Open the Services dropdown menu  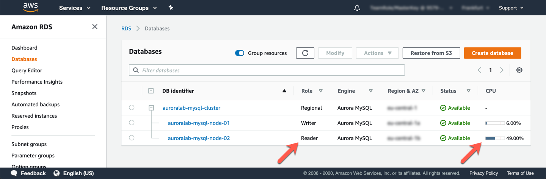click(75, 8)
